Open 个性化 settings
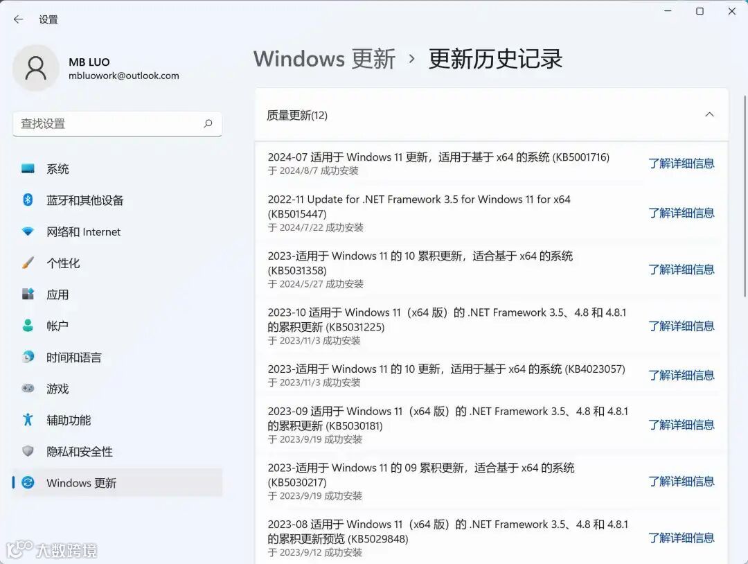The image size is (748, 564). (x=117, y=263)
